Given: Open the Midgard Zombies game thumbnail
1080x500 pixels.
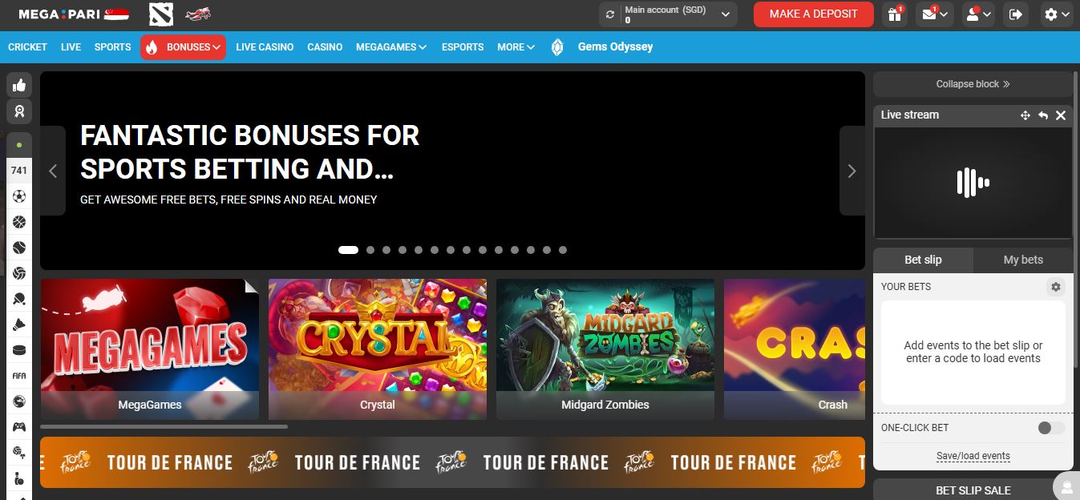Looking at the screenshot, I should click(x=605, y=349).
